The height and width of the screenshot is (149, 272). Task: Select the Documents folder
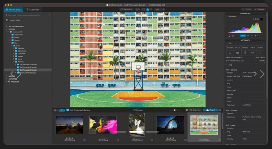(20, 51)
